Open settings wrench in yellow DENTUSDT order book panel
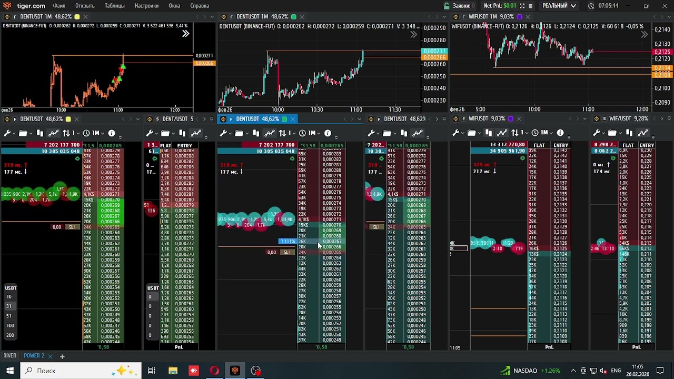 tap(7, 133)
